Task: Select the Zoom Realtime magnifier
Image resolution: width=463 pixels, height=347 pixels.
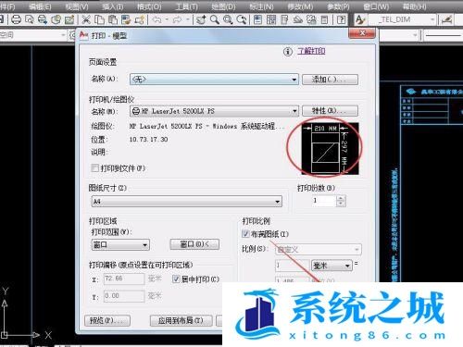Action: click(x=215, y=19)
